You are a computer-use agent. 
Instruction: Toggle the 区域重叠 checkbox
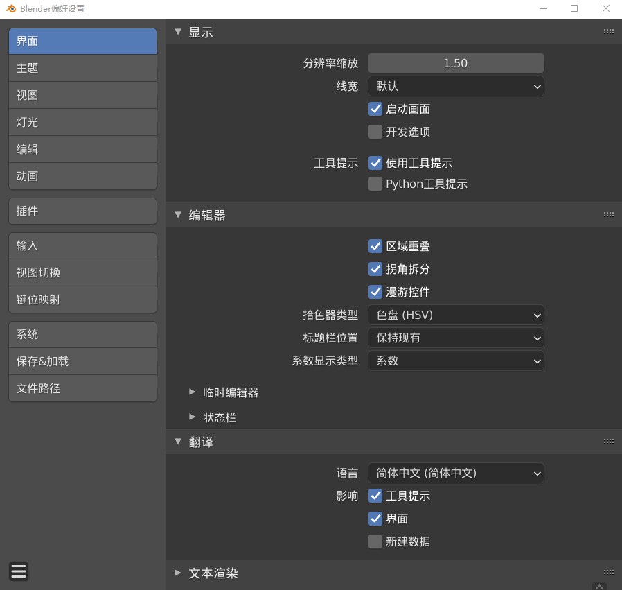point(375,246)
